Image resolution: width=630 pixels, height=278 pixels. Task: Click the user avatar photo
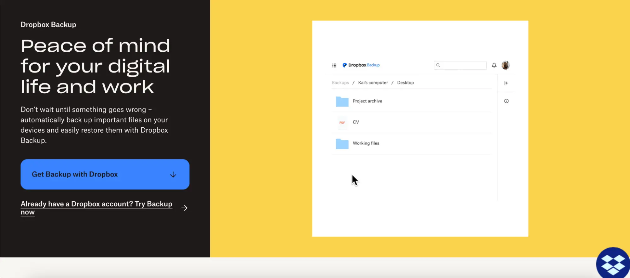coord(506,65)
